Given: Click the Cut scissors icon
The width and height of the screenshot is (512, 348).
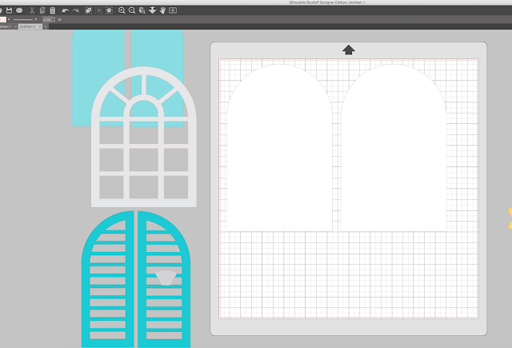Looking at the screenshot, I should point(32,10).
